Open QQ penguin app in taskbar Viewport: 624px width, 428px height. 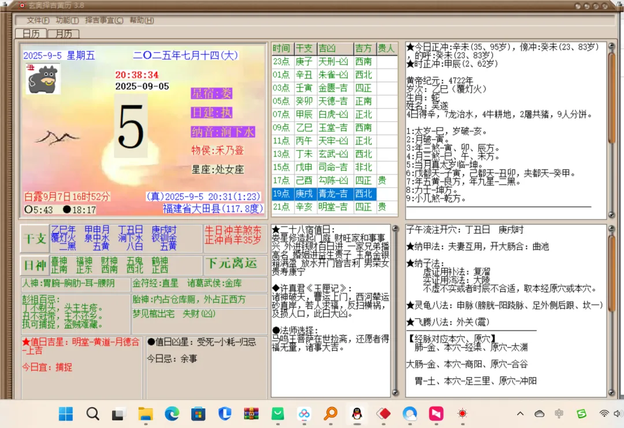click(356, 414)
